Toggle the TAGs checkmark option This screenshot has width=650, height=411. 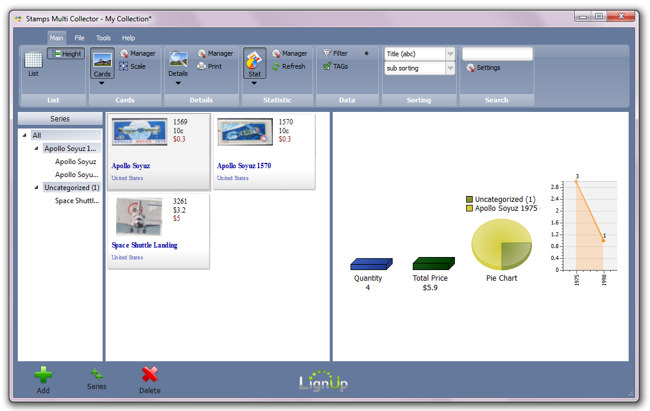[x=335, y=66]
